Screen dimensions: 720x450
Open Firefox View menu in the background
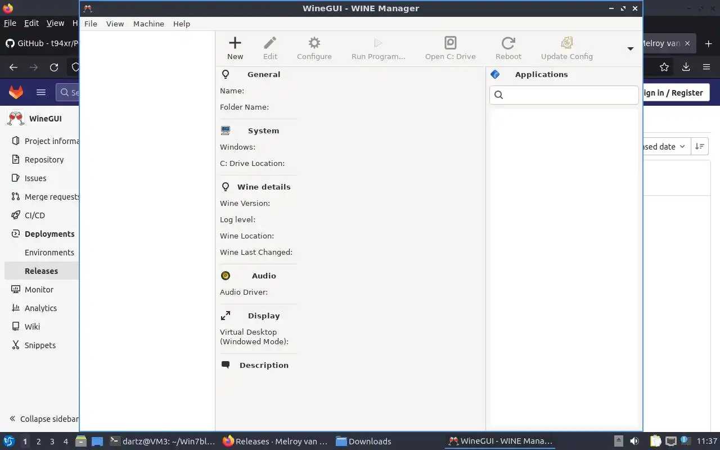pos(55,23)
